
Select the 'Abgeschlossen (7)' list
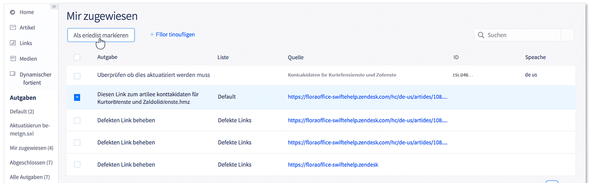tap(31, 163)
